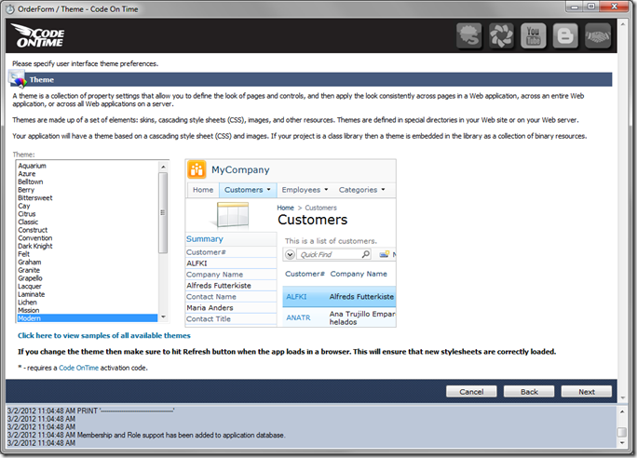Viewport: 637px width, 458px height.
Task: Click main page scroll up arrow
Action: click(x=623, y=24)
